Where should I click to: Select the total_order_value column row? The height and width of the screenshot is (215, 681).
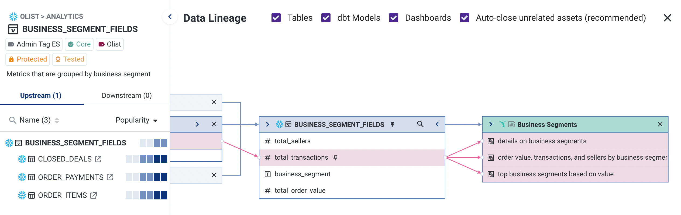point(300,191)
